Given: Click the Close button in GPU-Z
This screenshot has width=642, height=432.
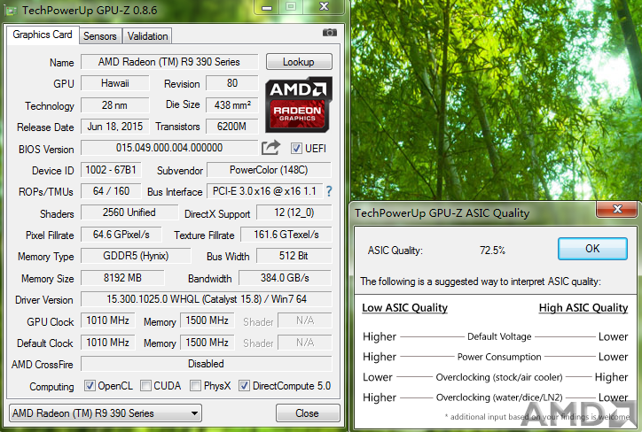Looking at the screenshot, I should tap(308, 413).
